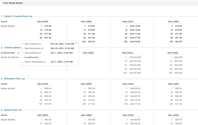198x125 pixels.
Task: Open the Wholesale Price List link
Action: click(15, 79)
